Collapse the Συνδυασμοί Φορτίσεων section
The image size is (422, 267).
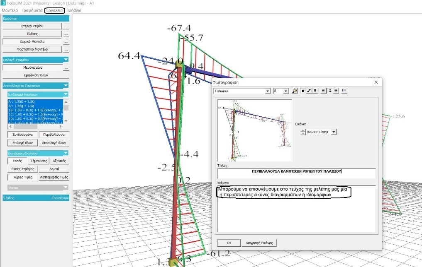(x=66, y=94)
